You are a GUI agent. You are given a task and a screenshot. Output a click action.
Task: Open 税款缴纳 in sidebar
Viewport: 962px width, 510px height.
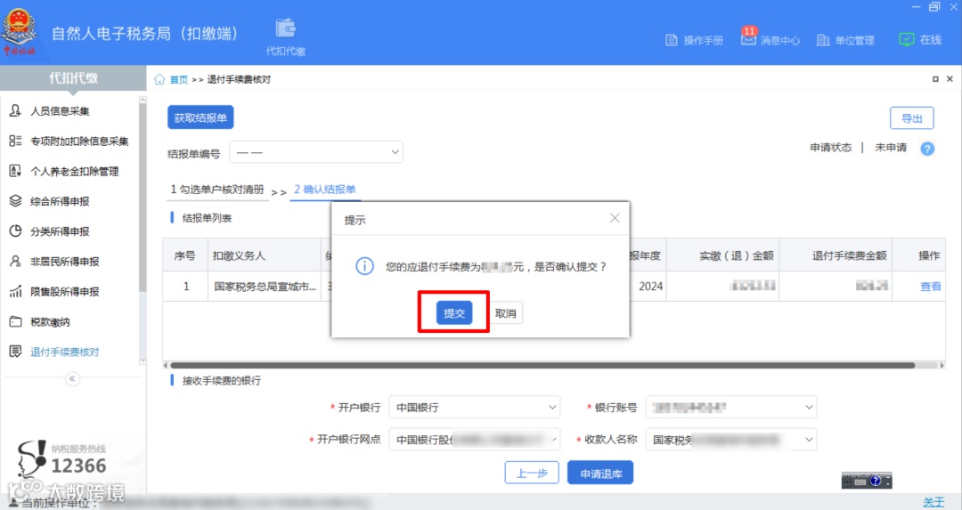click(50, 322)
